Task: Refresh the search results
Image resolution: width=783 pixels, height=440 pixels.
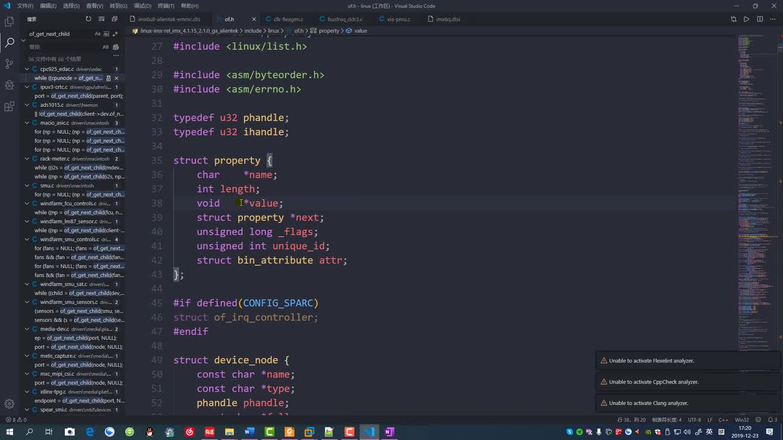Action: click(x=88, y=19)
